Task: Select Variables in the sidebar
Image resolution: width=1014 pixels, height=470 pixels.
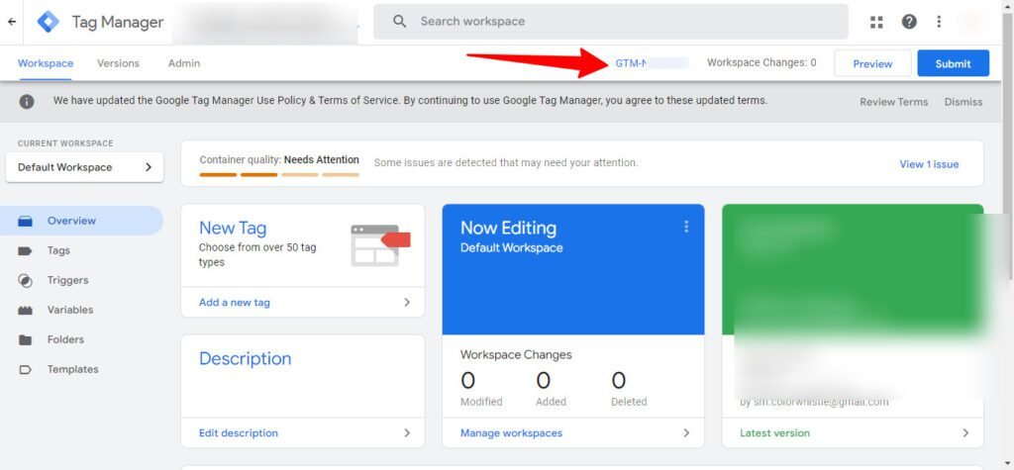Action: (x=81, y=310)
